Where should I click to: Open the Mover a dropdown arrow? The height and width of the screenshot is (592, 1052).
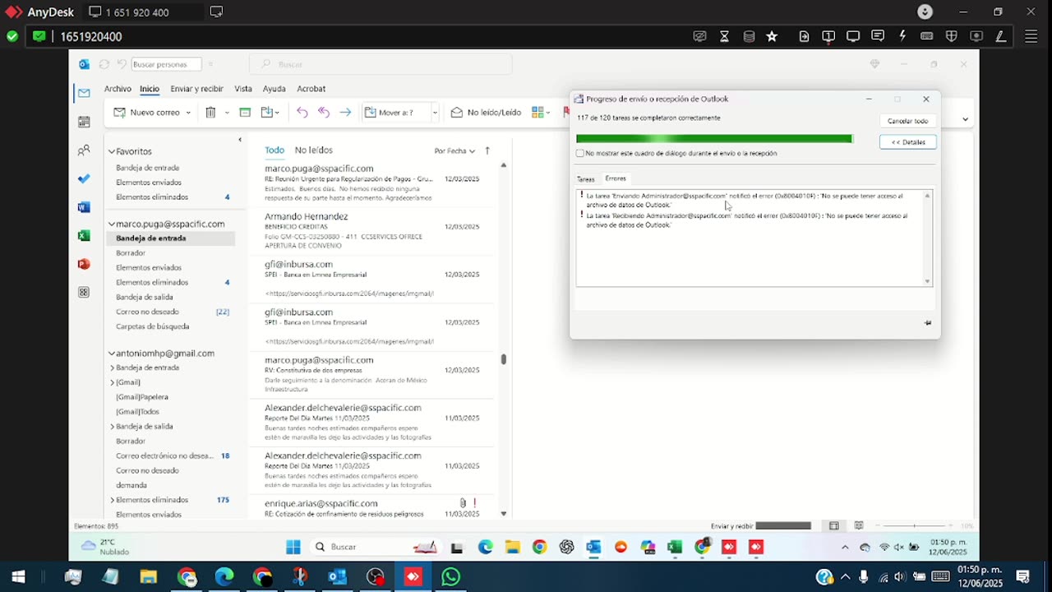coord(435,113)
